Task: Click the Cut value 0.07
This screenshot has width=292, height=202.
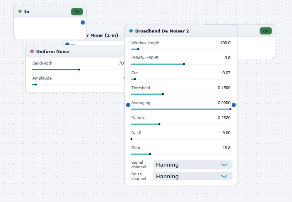Action: tap(226, 73)
